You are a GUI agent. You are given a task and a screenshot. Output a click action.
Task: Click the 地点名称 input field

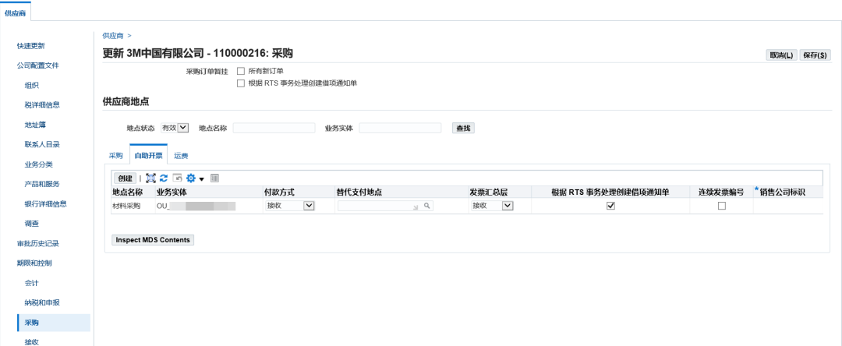coord(274,128)
